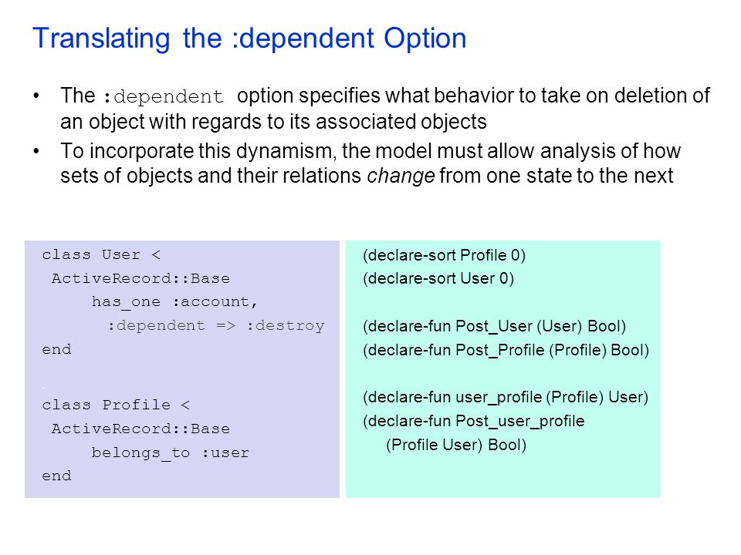Click '(declare-fun Post_user_profile' line
741x555 pixels.
(x=473, y=421)
